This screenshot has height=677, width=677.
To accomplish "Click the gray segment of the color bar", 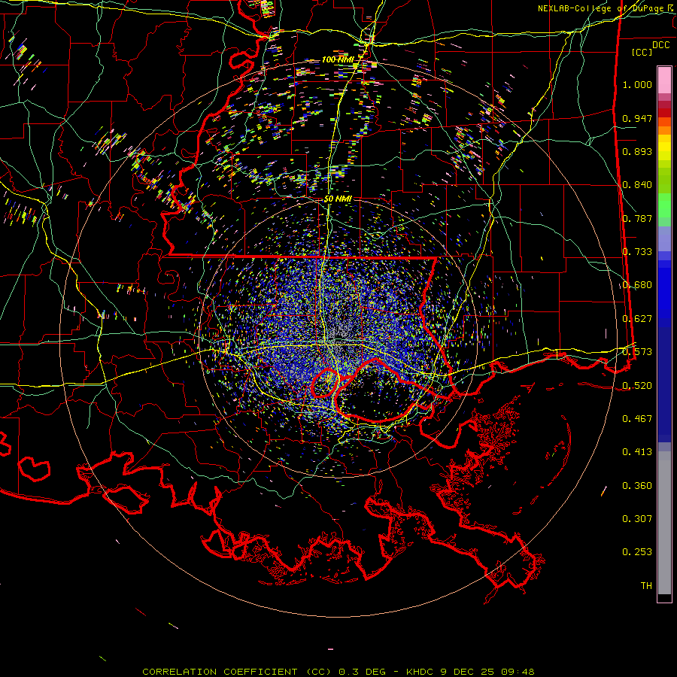I will [664, 523].
